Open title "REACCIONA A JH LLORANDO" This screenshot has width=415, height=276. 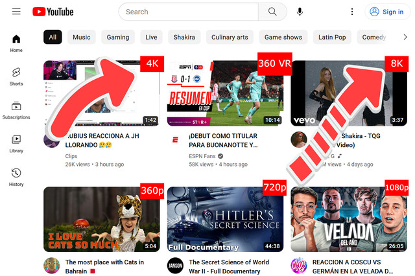click(102, 141)
